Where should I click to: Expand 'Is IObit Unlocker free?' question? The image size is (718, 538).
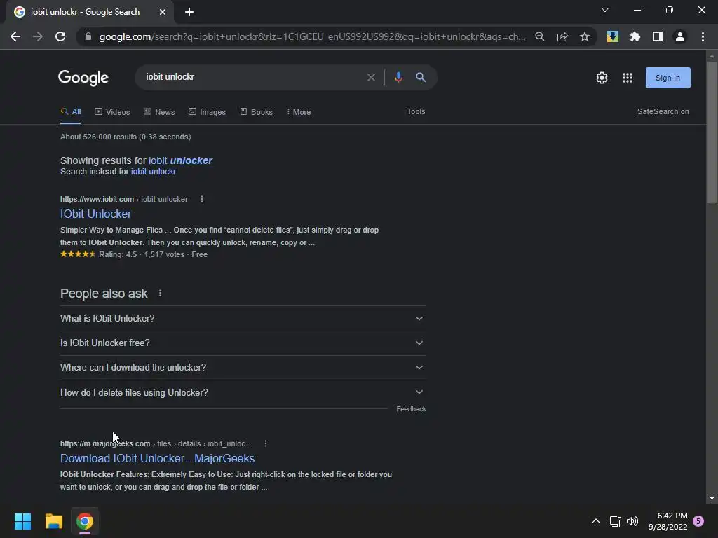[x=243, y=343]
